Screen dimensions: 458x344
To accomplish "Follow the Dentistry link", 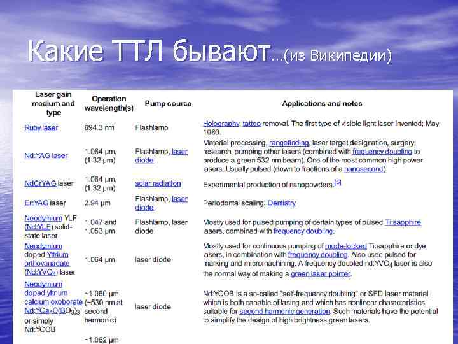I will point(282,203).
